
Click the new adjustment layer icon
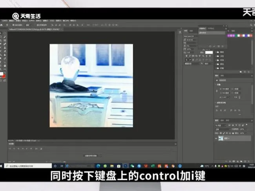(237, 161)
